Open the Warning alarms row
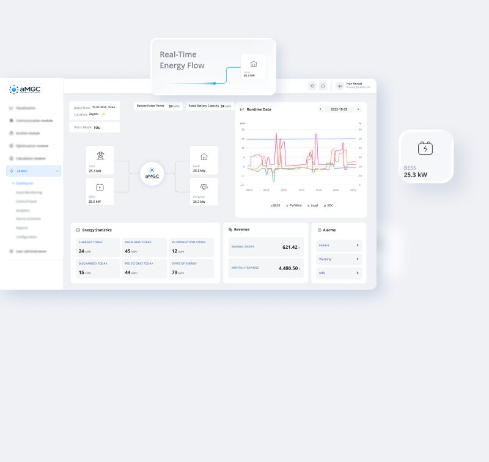This screenshot has height=462, width=489. point(339,259)
